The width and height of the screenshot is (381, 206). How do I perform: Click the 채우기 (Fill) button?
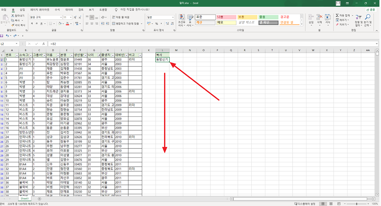click(342, 20)
